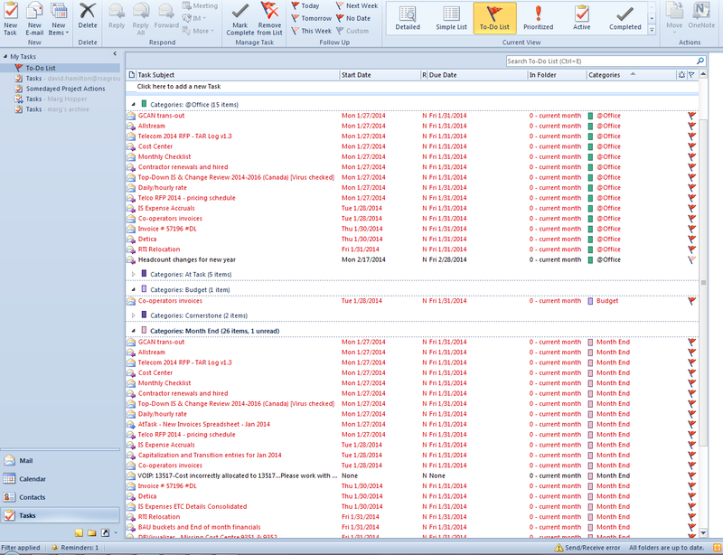Image resolution: width=723 pixels, height=555 pixels.
Task: Delete the selected task
Action: click(x=88, y=17)
